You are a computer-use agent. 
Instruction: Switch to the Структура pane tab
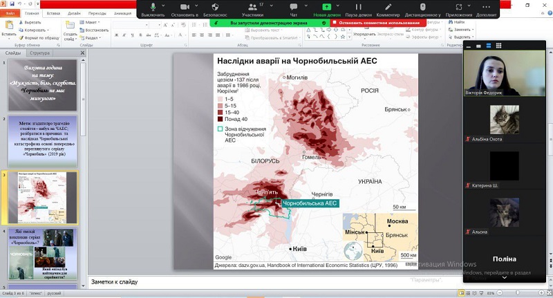(x=40, y=53)
